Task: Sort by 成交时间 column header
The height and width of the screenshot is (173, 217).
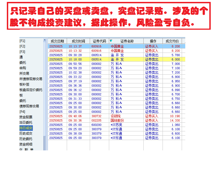Action: [78, 41]
